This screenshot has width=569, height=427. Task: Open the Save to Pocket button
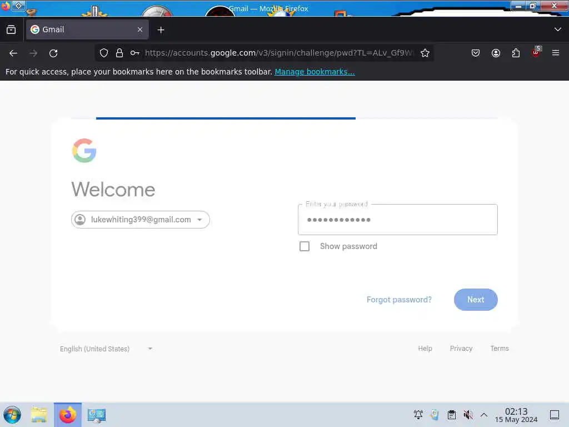tap(476, 53)
